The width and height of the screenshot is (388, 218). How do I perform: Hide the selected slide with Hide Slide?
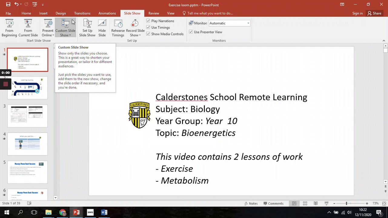click(x=102, y=28)
